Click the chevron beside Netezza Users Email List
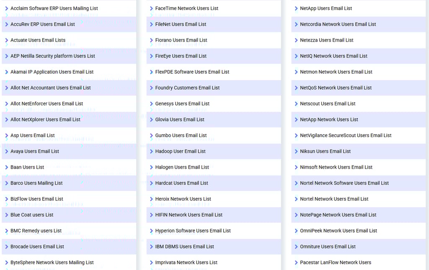 pos(296,40)
